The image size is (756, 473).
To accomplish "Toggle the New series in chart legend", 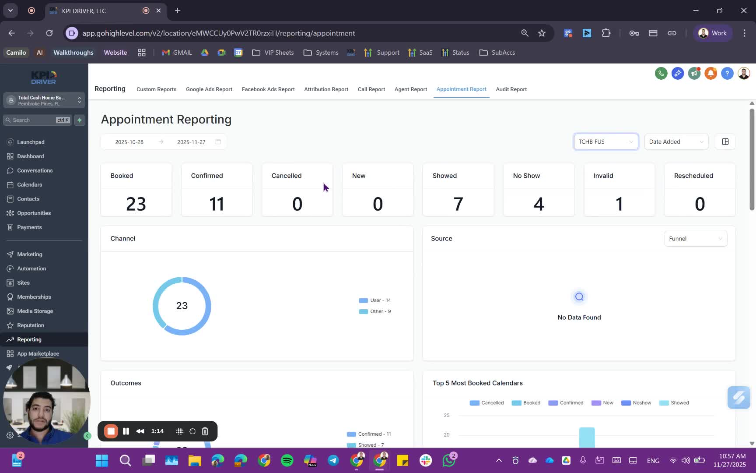I will [602, 403].
